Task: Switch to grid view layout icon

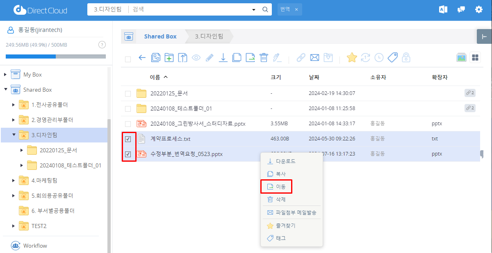Action: coord(475,58)
